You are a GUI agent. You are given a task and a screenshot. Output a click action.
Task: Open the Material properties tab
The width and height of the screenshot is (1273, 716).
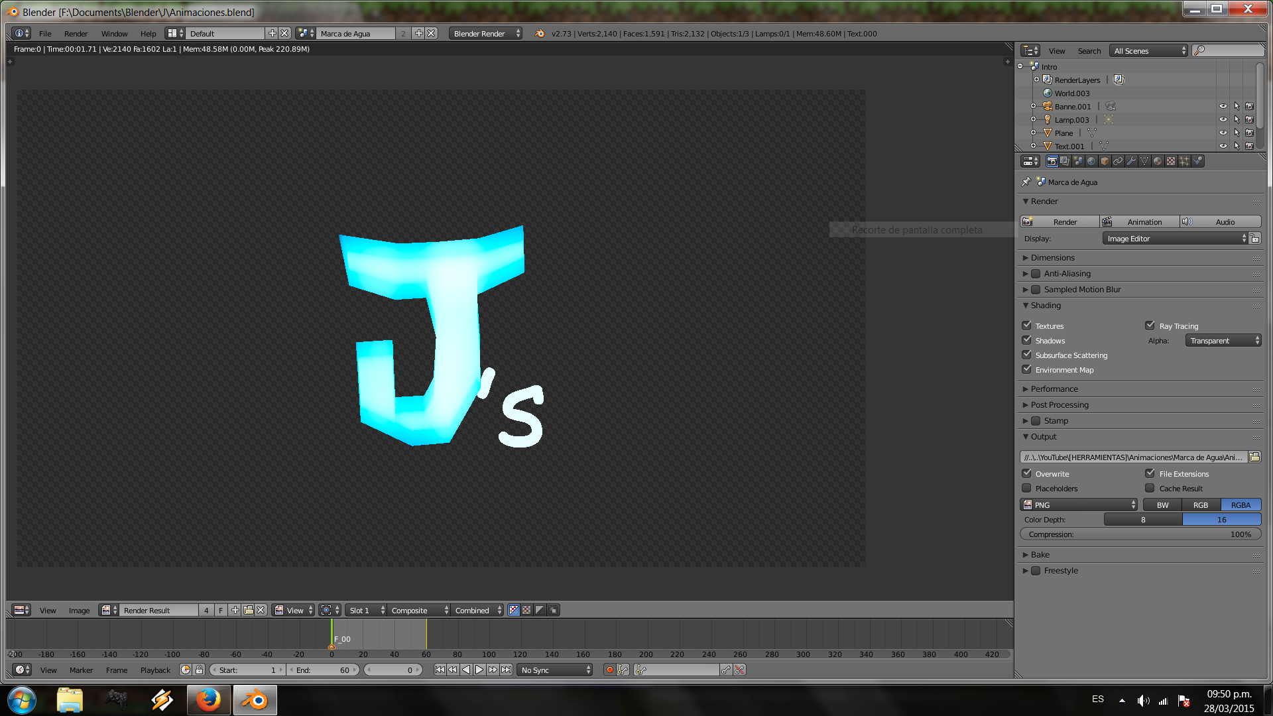click(x=1158, y=161)
